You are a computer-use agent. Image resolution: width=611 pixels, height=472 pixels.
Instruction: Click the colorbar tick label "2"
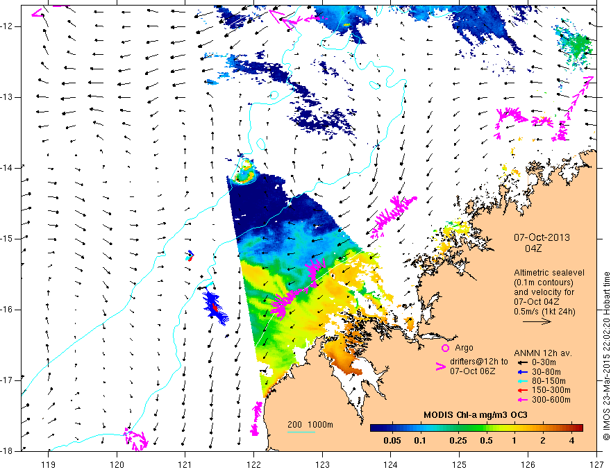[543, 441]
